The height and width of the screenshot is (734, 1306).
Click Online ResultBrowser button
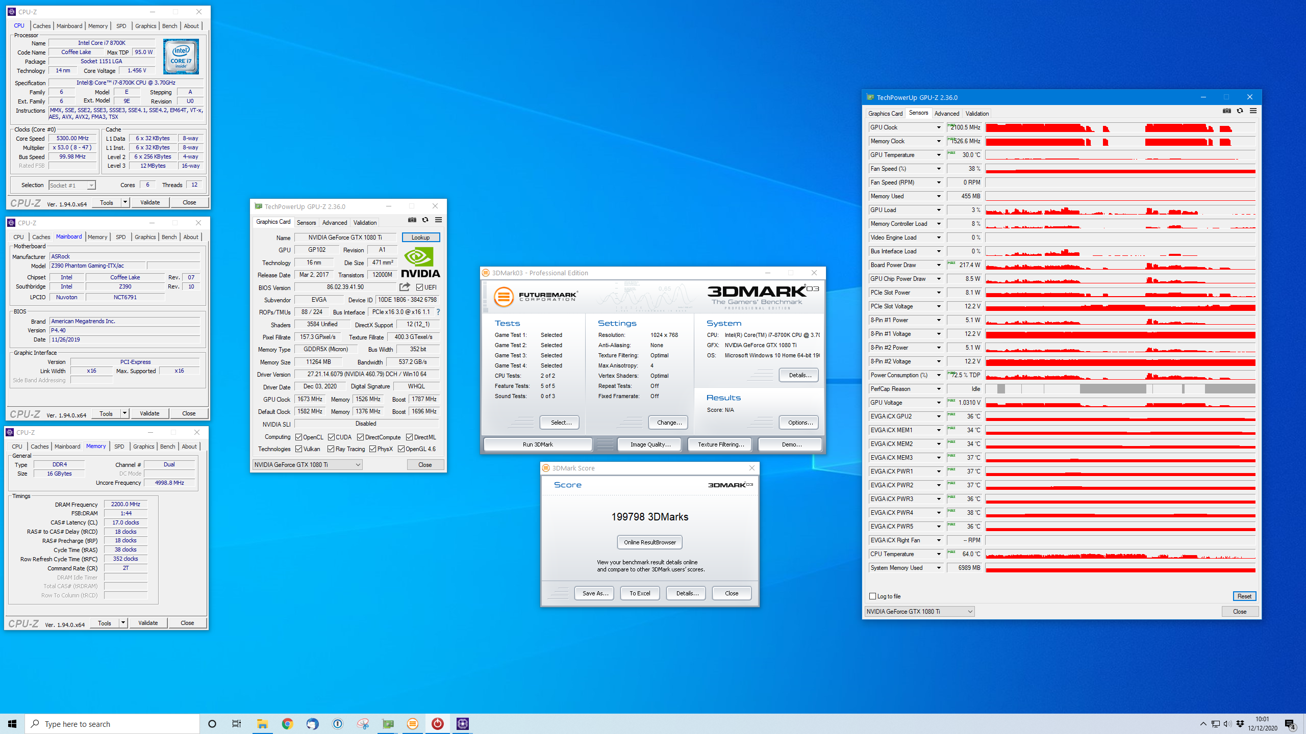click(650, 542)
